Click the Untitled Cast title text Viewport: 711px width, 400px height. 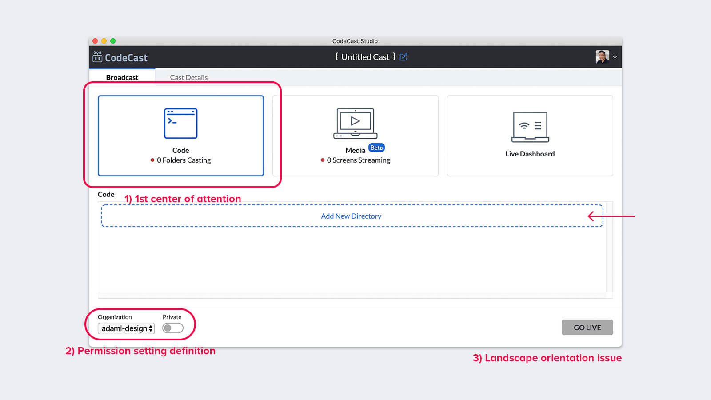[x=365, y=57]
